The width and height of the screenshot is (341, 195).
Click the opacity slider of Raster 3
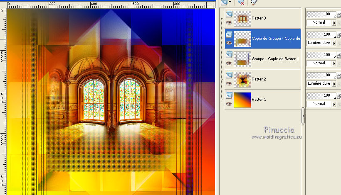pyautogui.click(x=320, y=14)
